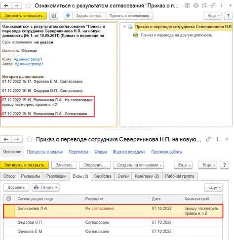Get a link to the task via the chain icon
This screenshot has width=234, height=240.
(213, 6)
